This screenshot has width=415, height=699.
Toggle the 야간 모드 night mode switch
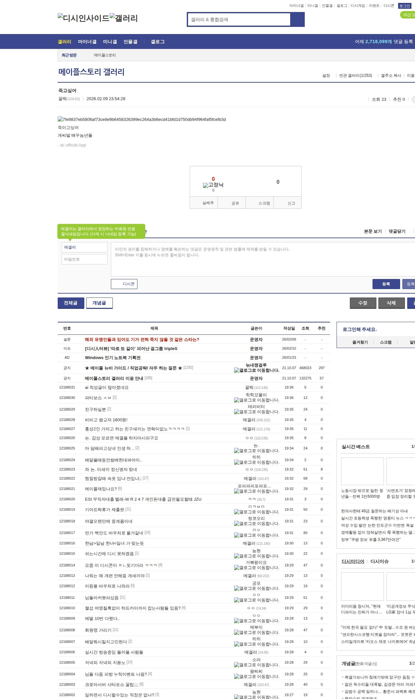tap(407, 15)
